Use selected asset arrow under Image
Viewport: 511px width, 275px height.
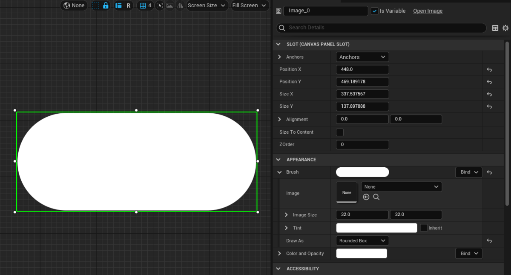tap(366, 197)
